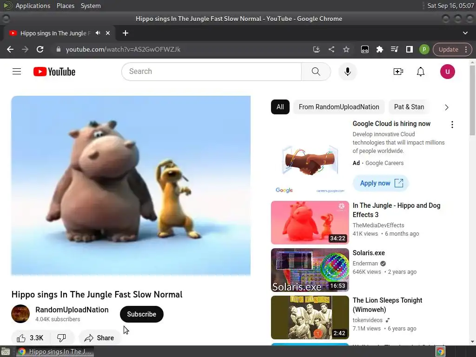Open the System menu

pos(91,6)
